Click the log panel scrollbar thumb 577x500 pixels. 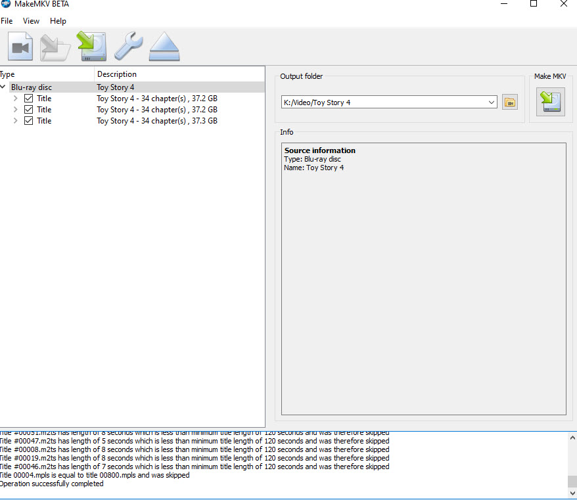[x=572, y=480]
